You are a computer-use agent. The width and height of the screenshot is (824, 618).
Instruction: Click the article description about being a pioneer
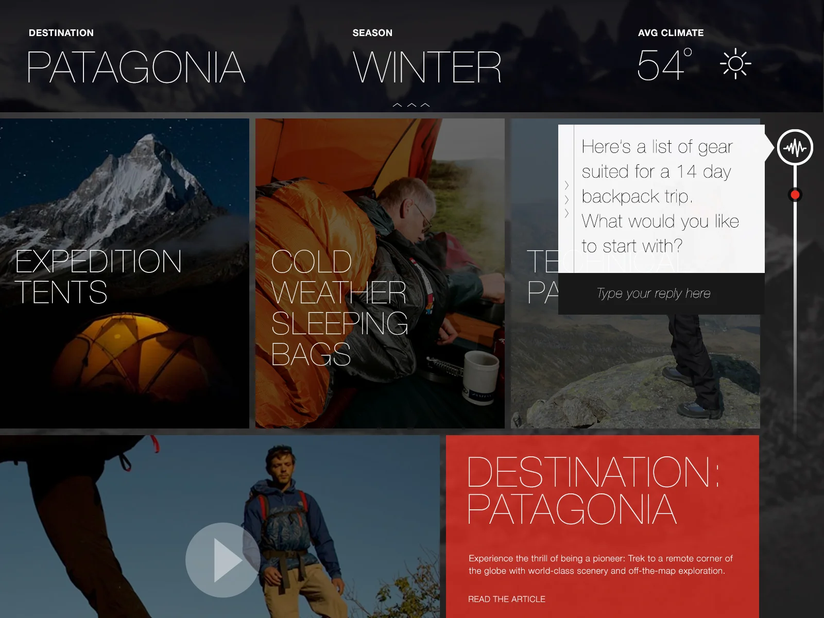(x=600, y=564)
